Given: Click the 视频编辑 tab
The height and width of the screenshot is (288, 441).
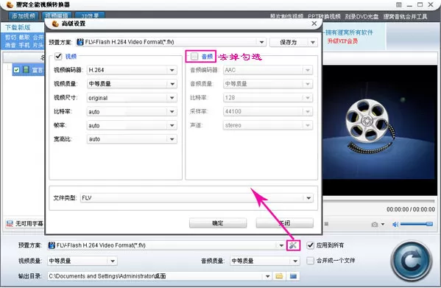Looking at the screenshot, I should pos(57,15).
